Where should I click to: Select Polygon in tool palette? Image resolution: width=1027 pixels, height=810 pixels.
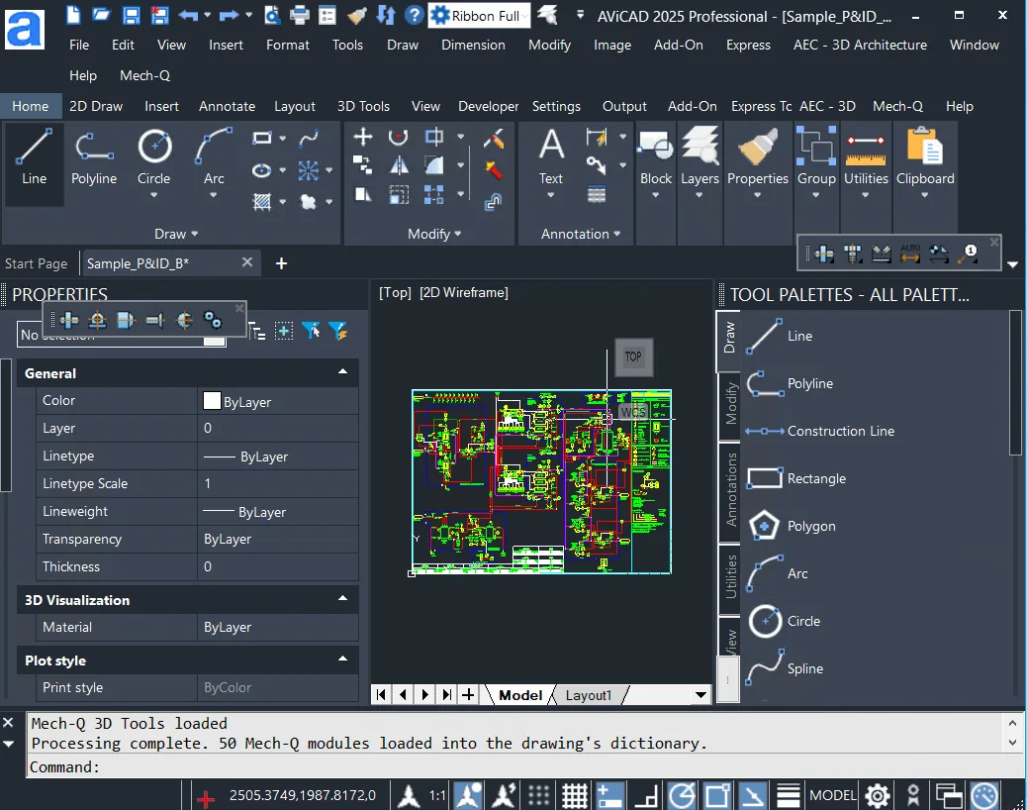point(792,526)
